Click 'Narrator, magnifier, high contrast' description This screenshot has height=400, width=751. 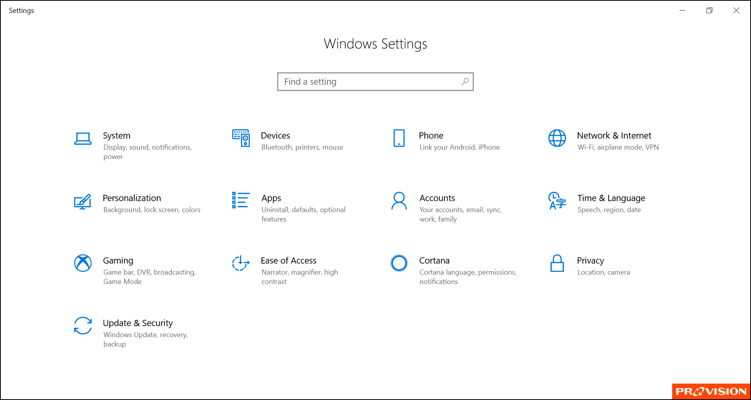300,277
